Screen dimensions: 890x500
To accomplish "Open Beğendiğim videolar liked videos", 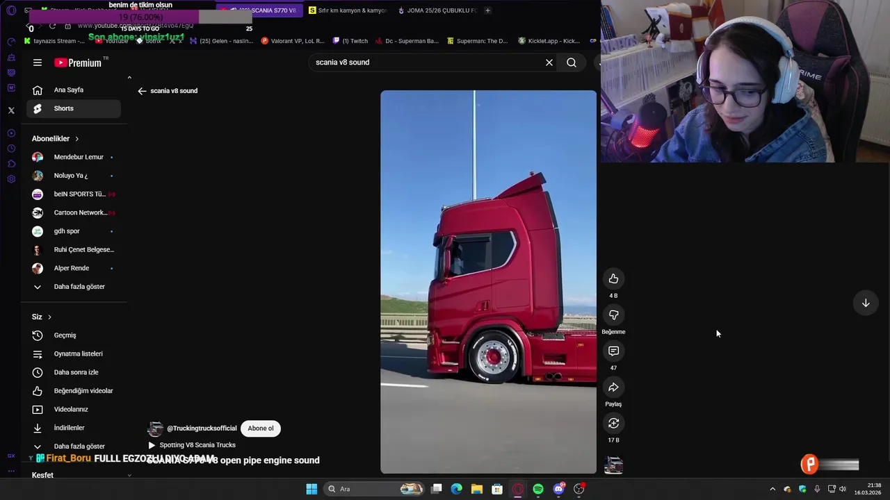I will click(x=74, y=391).
